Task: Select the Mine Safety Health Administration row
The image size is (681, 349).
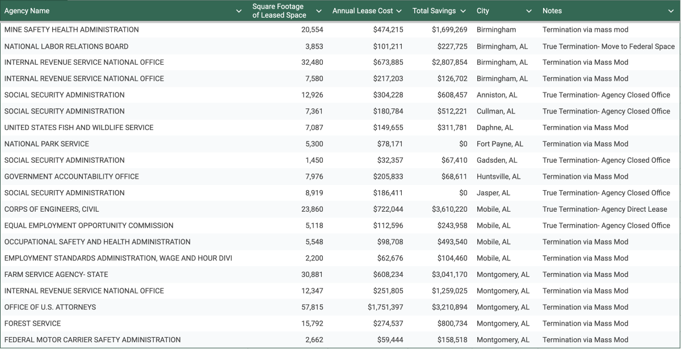Action: 72,30
